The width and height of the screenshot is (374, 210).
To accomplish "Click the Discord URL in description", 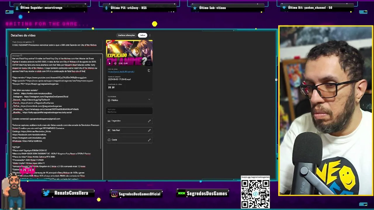I will click(x=36, y=100).
